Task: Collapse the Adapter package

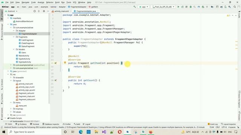Action: pos(14,31)
